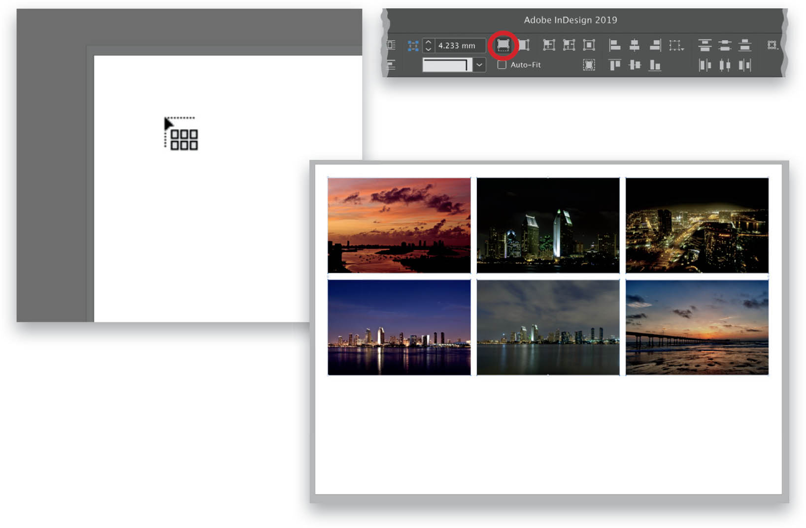Viewport: 806px width, 528px height.
Task: Click the Fit Content Proportionally icon
Action: click(524, 45)
